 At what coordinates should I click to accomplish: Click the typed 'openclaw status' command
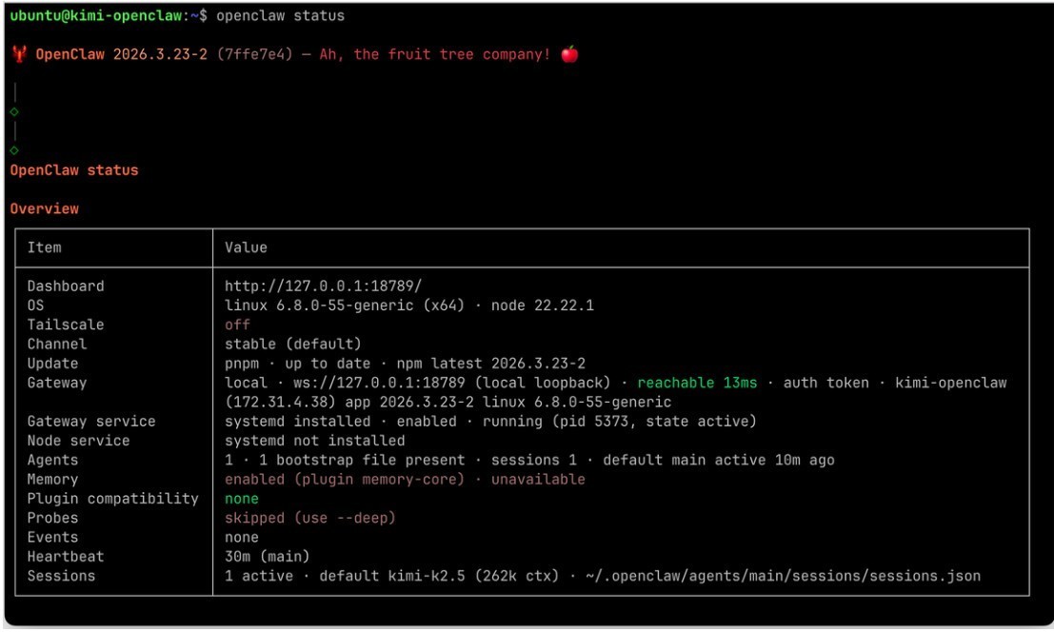[280, 16]
